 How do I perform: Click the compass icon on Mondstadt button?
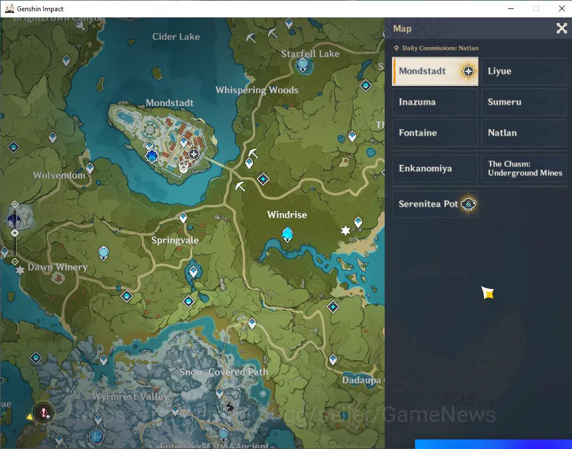[468, 71]
